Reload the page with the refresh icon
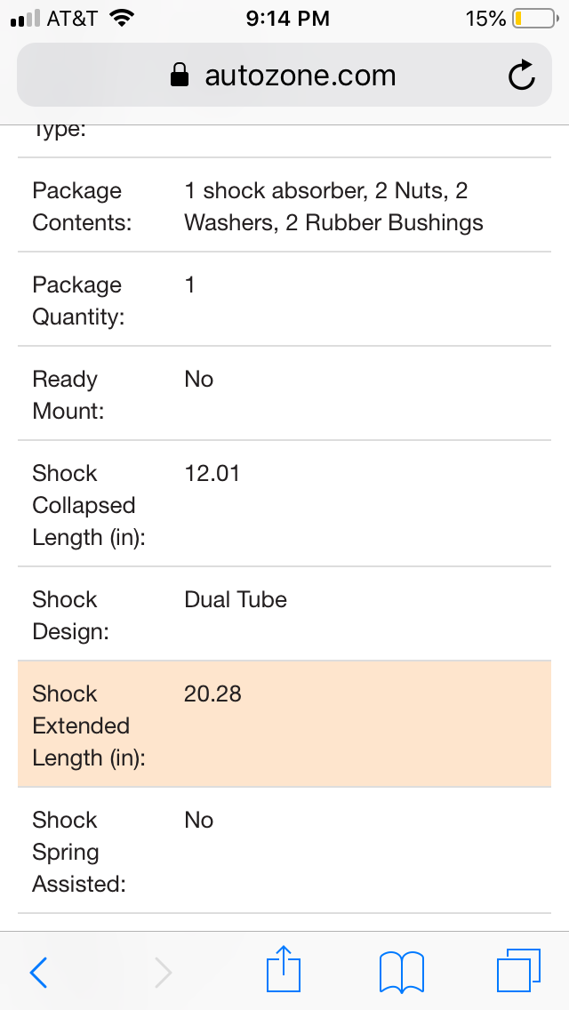569x1010 pixels. click(x=521, y=75)
